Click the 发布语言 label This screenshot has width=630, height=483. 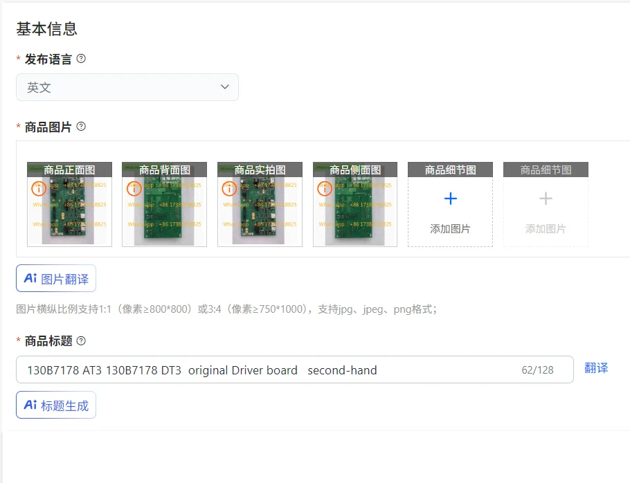point(48,59)
